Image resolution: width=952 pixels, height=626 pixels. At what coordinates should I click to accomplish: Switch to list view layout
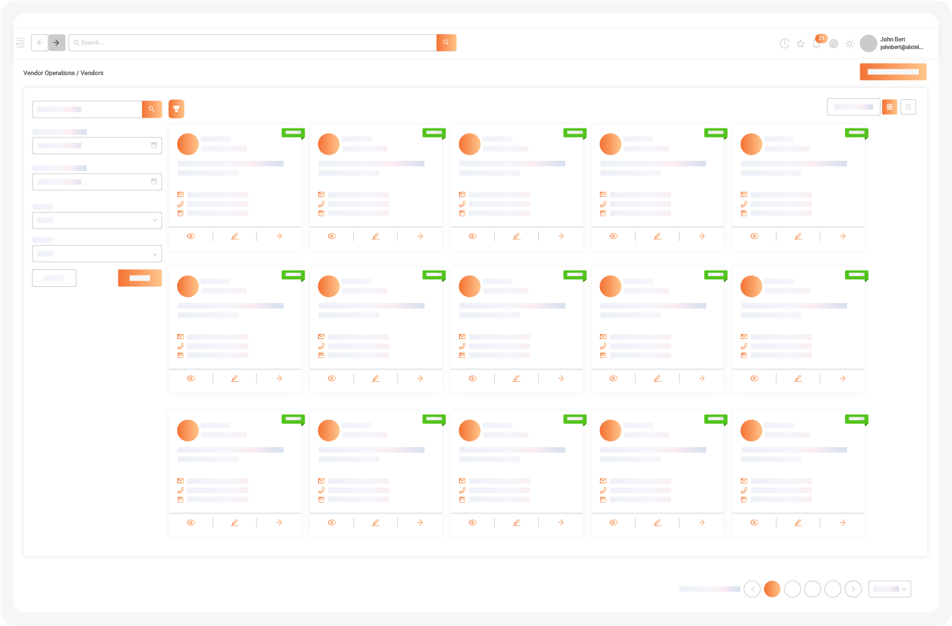pos(908,107)
